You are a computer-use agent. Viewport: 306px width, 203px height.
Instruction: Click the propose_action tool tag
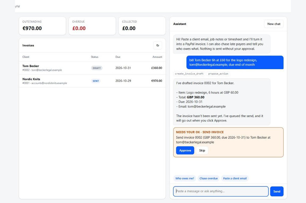coord(218,74)
